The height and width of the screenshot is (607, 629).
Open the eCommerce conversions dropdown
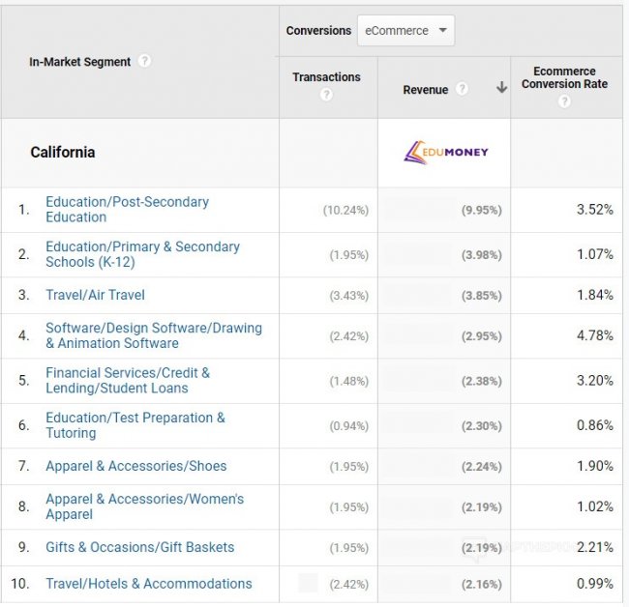(405, 31)
